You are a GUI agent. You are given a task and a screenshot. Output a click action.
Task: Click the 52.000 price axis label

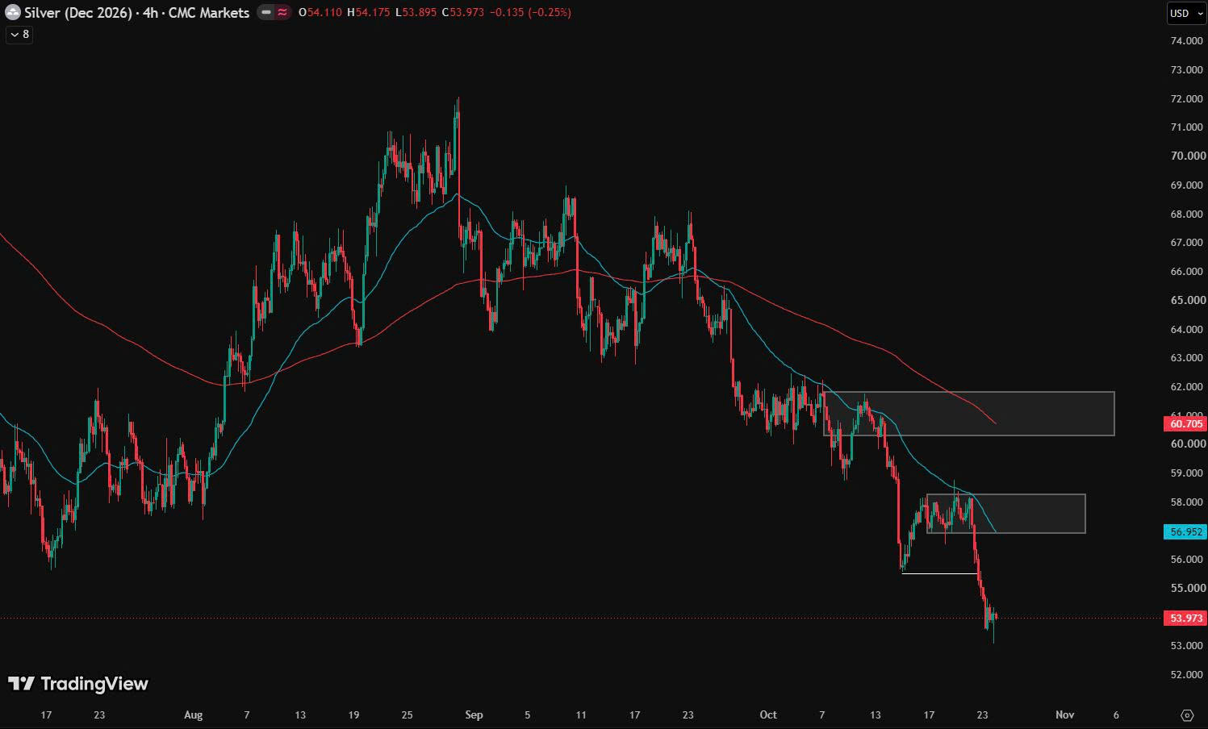click(x=1187, y=674)
